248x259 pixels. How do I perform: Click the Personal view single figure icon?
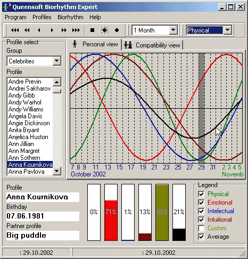pyautogui.click(x=75, y=44)
